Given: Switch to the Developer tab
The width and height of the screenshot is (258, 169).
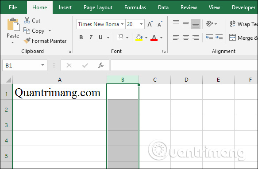Looking at the screenshot, I should pyautogui.click(x=243, y=8).
